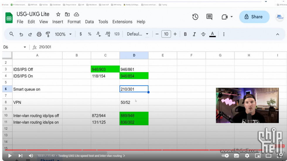Viewport: 287px width, 161px height.
Task: Redo the last action
Action: pos(30,34)
